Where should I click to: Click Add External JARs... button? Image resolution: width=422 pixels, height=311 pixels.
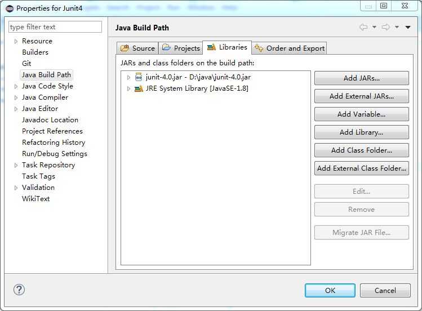point(362,96)
